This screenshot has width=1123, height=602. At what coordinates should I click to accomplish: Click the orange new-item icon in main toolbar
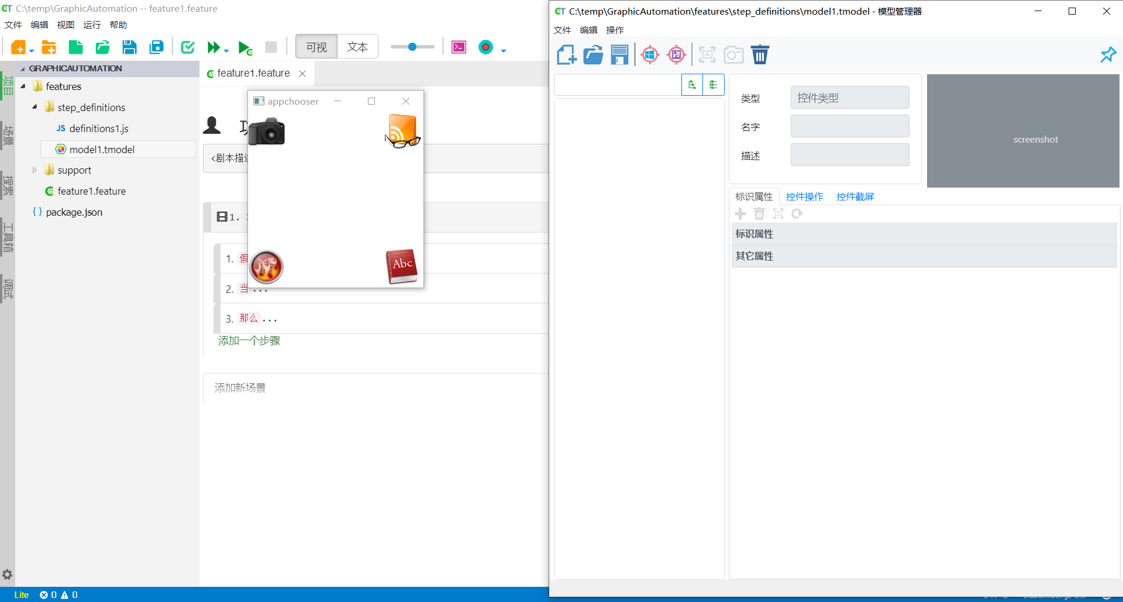[18, 47]
